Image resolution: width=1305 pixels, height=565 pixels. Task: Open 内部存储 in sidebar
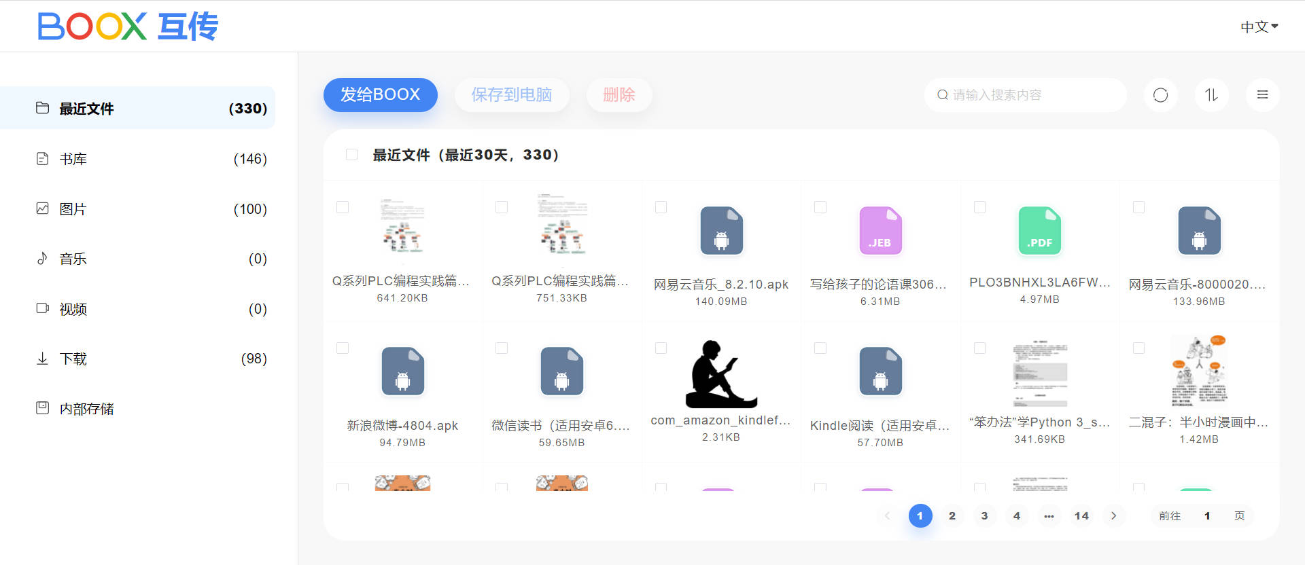pyautogui.click(x=137, y=408)
